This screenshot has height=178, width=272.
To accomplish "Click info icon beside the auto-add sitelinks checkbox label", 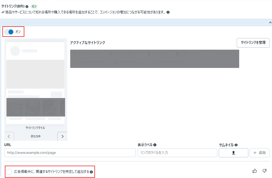I will pyautogui.click(x=91, y=172).
